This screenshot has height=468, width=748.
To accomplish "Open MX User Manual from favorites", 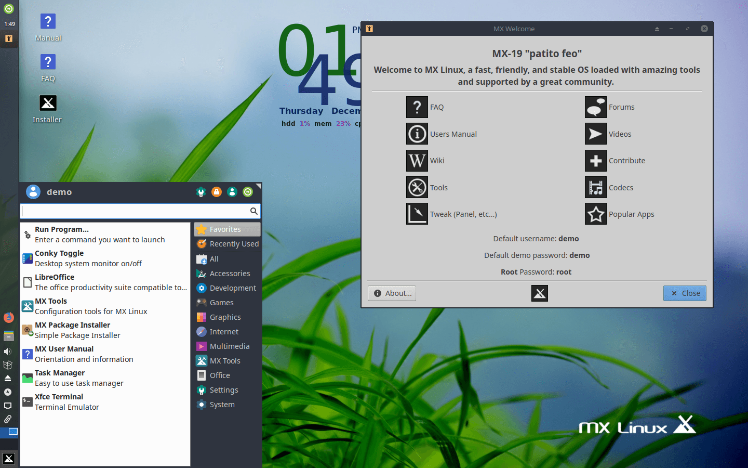I will [105, 354].
